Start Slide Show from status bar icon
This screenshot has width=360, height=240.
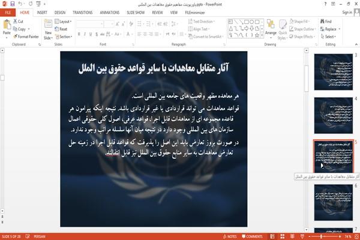tap(302, 236)
